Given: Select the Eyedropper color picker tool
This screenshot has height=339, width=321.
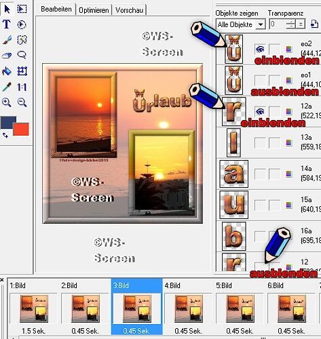Looking at the screenshot, I should tap(7, 87).
